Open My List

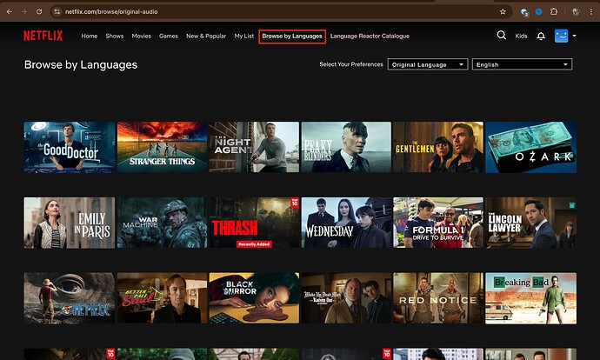[244, 36]
